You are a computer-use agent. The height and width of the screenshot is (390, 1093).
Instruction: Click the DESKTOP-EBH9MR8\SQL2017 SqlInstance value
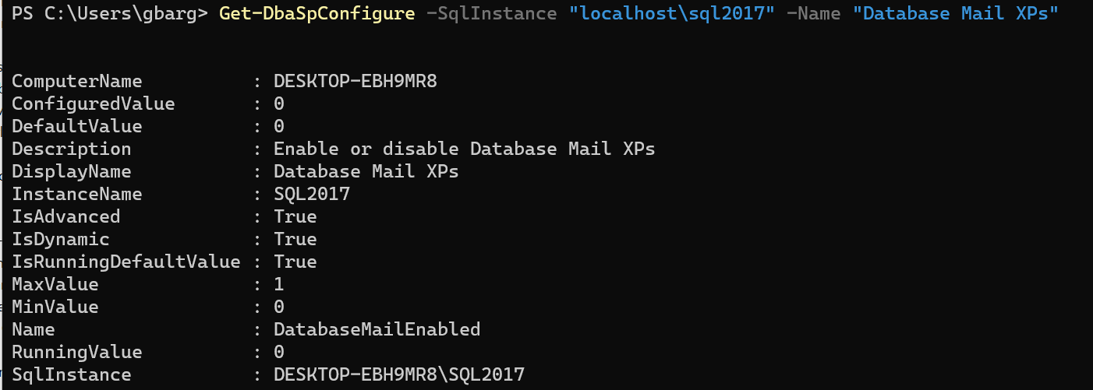pos(398,374)
